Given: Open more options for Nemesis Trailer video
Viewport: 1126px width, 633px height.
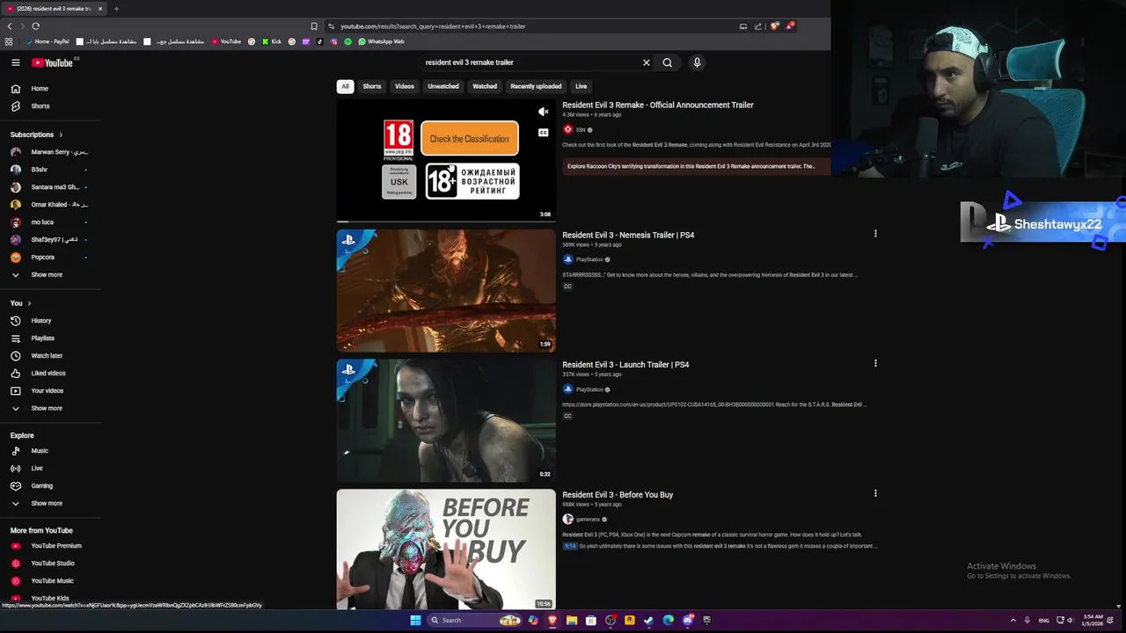Looking at the screenshot, I should pyautogui.click(x=875, y=234).
